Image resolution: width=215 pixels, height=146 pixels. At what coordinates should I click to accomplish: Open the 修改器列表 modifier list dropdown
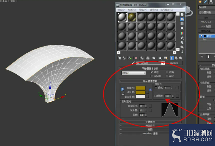[x=207, y=12]
